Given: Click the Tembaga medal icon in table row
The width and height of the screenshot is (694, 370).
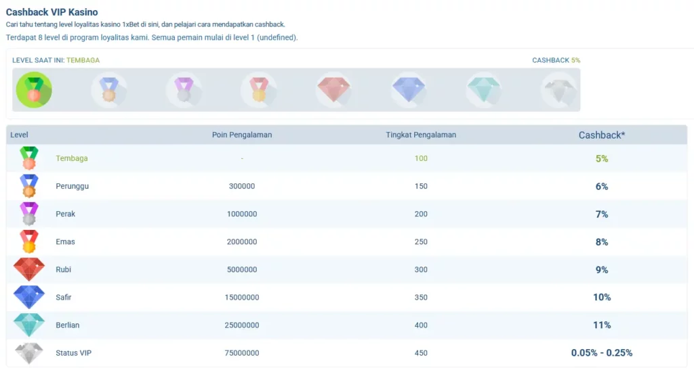Looking at the screenshot, I should (29, 158).
